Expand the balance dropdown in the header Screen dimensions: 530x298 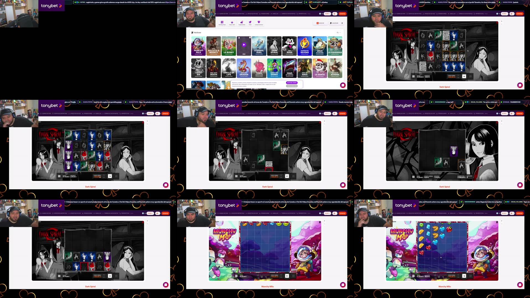pyautogui.click(x=327, y=13)
